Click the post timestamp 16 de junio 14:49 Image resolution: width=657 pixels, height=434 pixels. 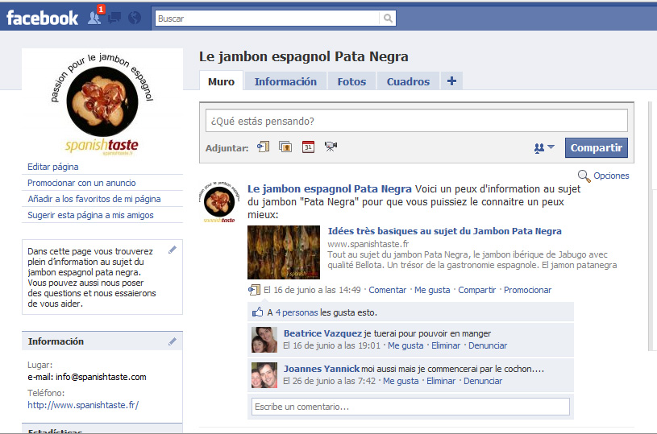click(312, 290)
